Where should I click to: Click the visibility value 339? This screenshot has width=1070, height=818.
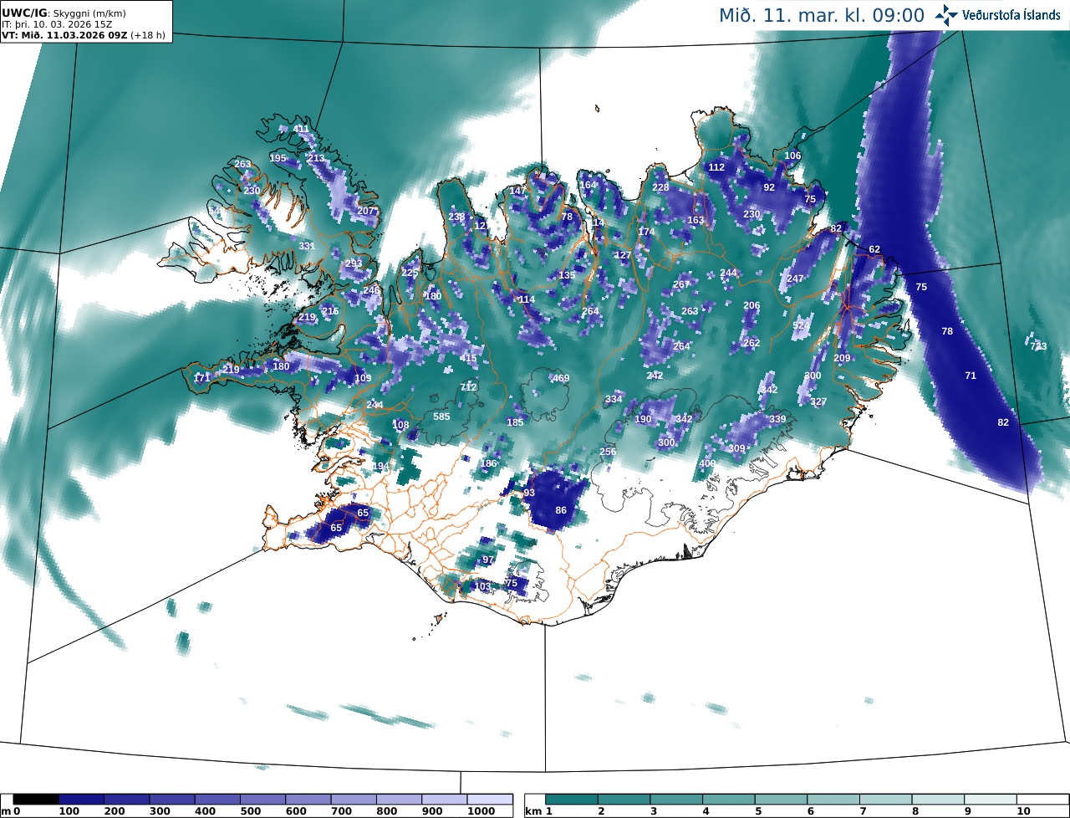point(777,419)
